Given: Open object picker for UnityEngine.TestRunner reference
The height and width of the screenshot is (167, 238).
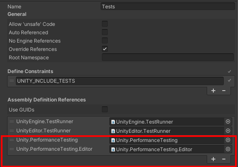Looking at the screenshot, I should point(228,121).
